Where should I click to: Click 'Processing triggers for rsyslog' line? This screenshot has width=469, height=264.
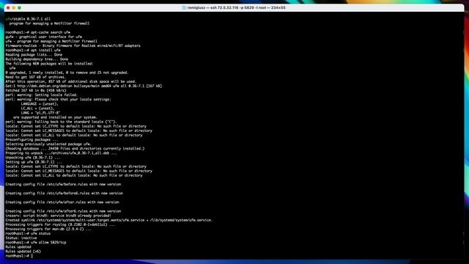coord(60,224)
